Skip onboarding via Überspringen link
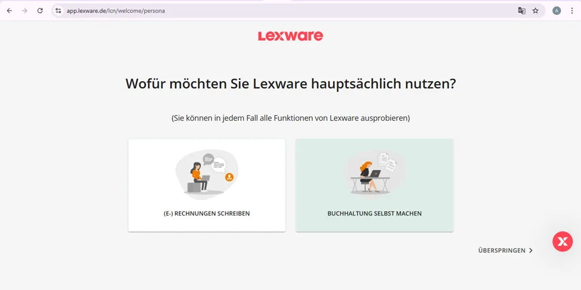 click(505, 250)
